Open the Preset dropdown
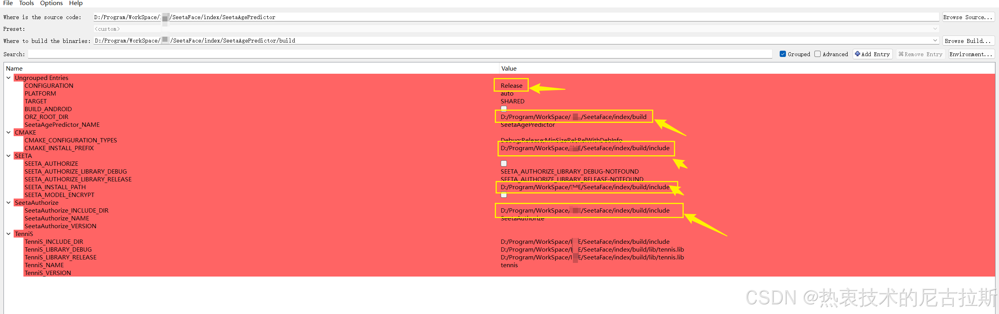Viewport: 999px width, 314px height. pyautogui.click(x=516, y=29)
